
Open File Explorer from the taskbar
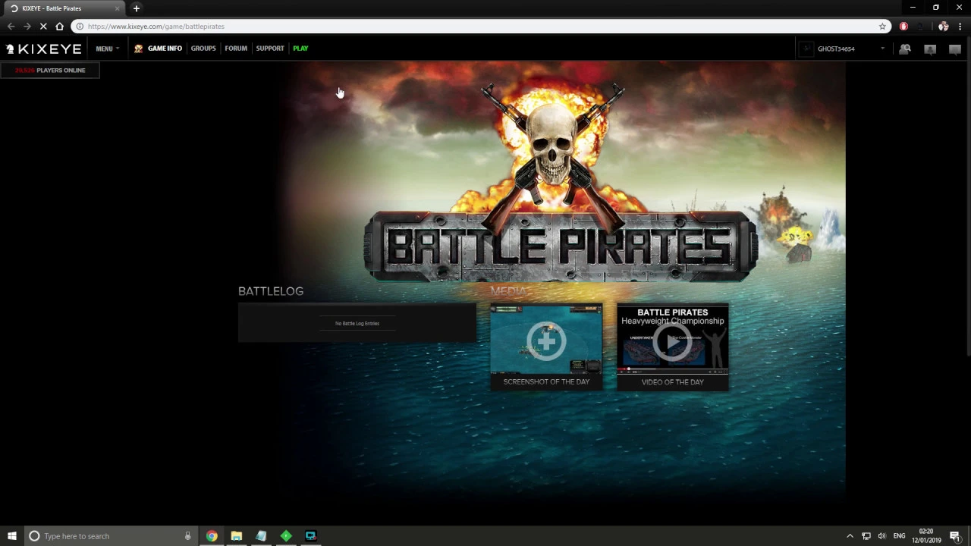[237, 536]
